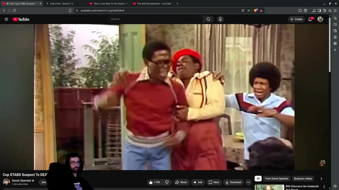
Task: Dislike the video with thumbs down
Action: click(167, 182)
